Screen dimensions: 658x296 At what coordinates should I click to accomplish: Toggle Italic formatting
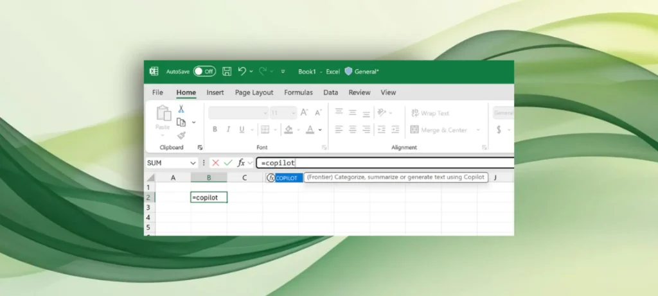point(228,130)
